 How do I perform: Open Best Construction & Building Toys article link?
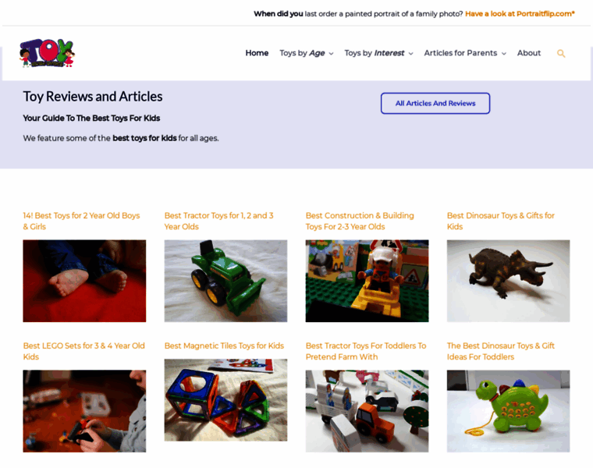click(360, 221)
